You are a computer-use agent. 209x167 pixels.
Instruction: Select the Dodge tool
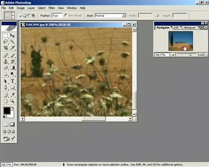pos(13,74)
